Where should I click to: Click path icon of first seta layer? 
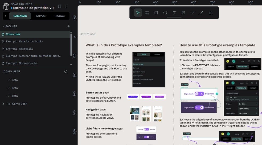coord(9,80)
